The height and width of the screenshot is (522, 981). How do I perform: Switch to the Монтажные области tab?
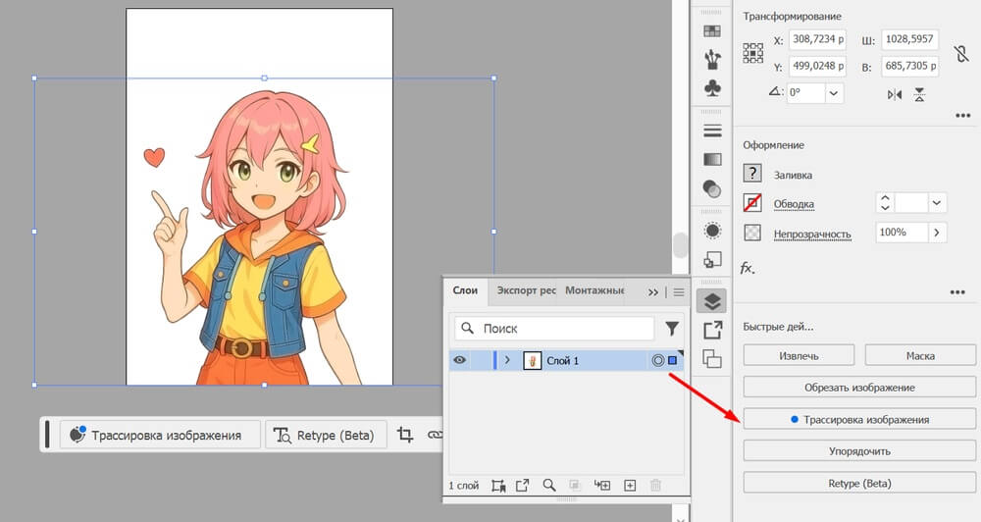[594, 290]
